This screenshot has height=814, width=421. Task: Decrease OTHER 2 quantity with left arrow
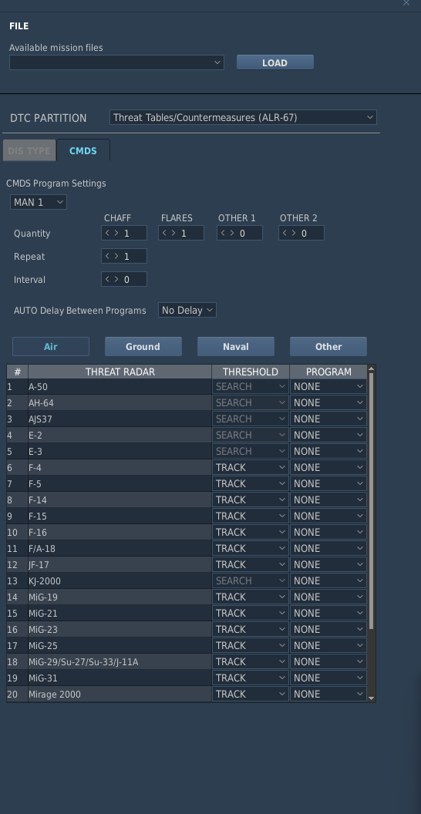tap(285, 233)
